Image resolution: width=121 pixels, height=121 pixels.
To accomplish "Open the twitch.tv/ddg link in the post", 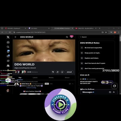I will coord(31,88).
